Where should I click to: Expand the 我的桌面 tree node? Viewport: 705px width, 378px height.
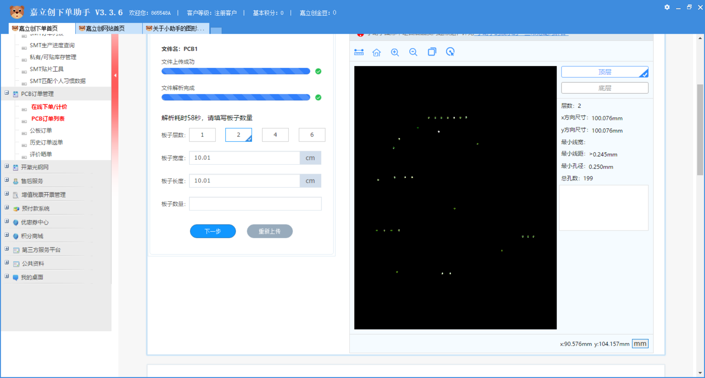(7, 276)
